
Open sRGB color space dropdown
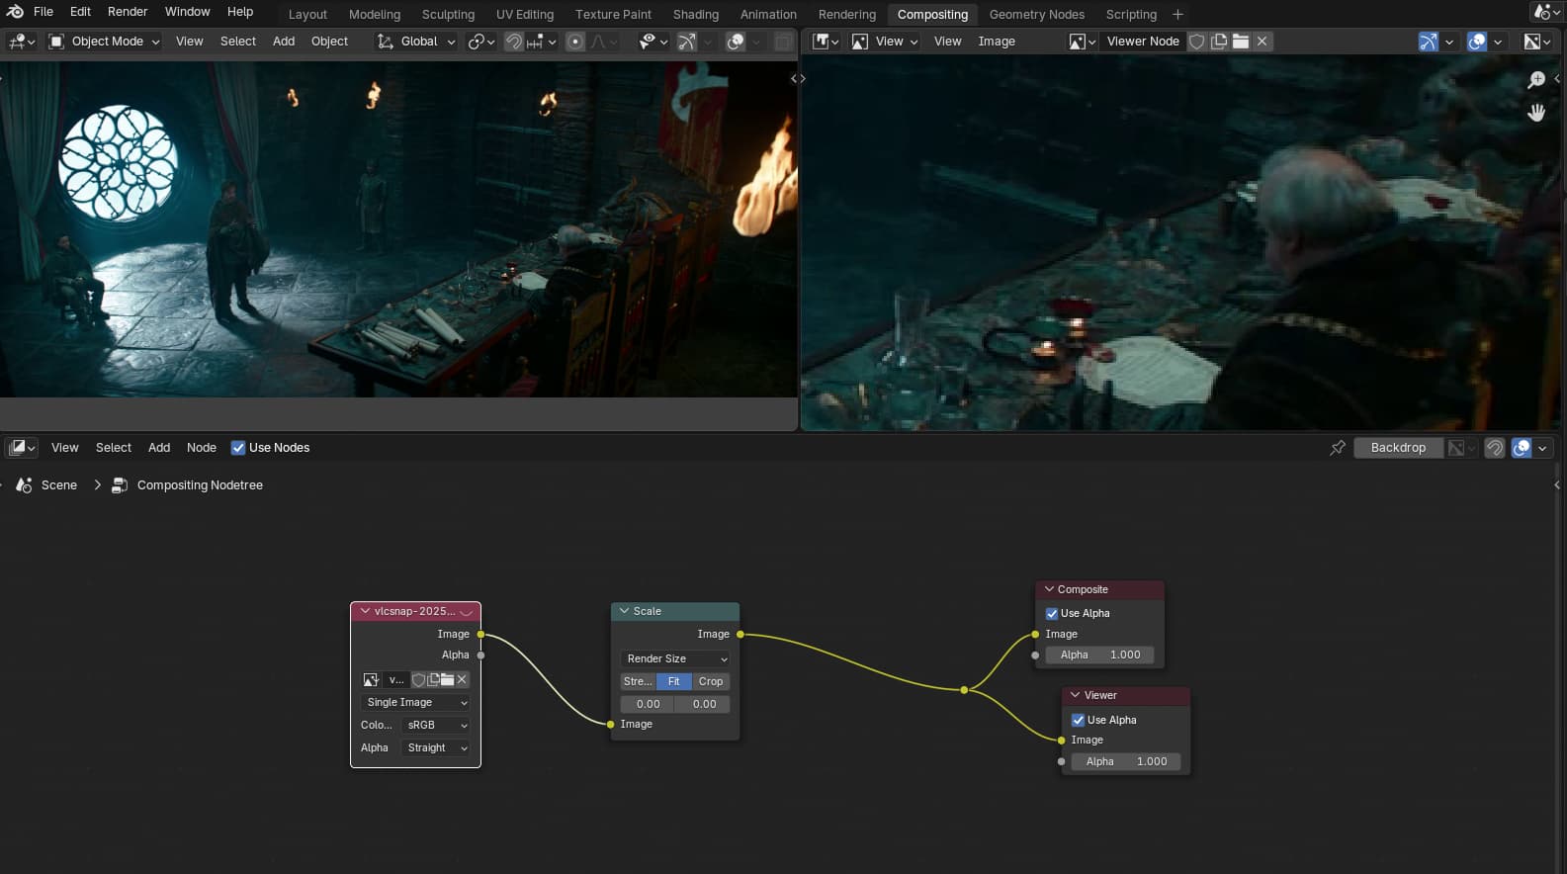(436, 725)
